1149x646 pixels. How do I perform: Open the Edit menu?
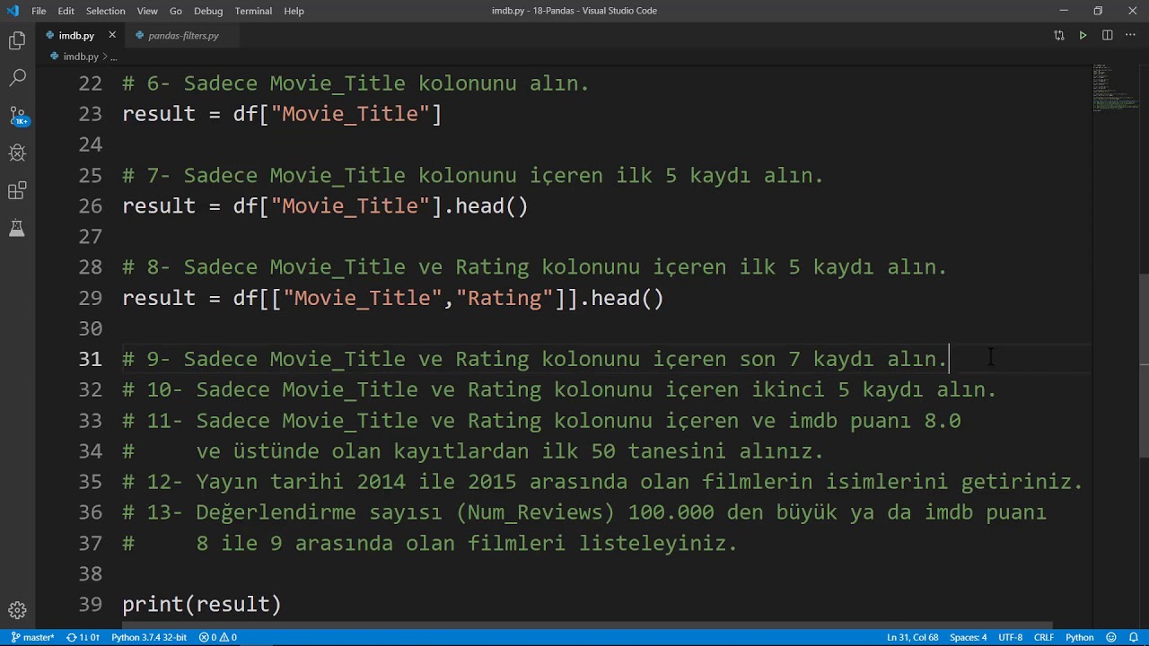(66, 11)
